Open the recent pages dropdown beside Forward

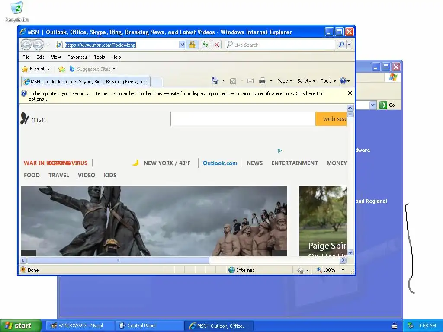tap(48, 45)
